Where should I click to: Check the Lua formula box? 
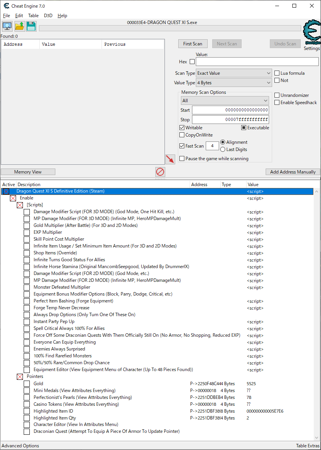click(x=277, y=73)
